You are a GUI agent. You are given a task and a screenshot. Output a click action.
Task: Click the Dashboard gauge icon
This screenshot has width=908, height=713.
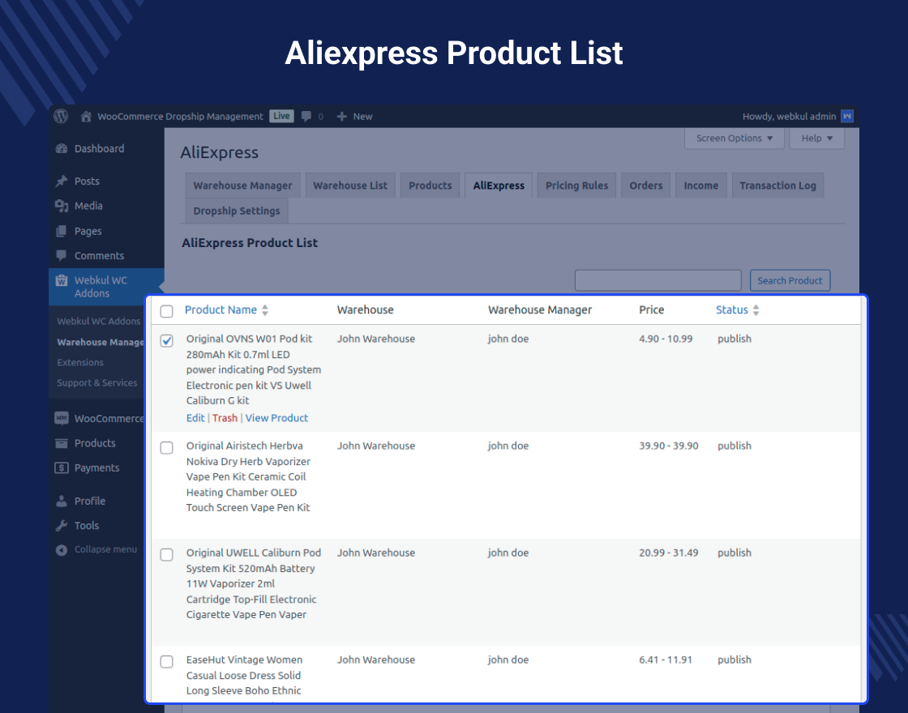coord(62,149)
